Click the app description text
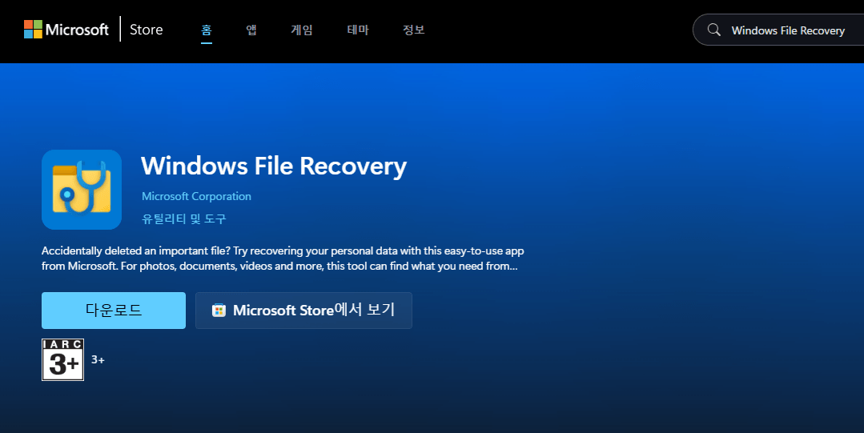This screenshot has width=864, height=433. (283, 259)
